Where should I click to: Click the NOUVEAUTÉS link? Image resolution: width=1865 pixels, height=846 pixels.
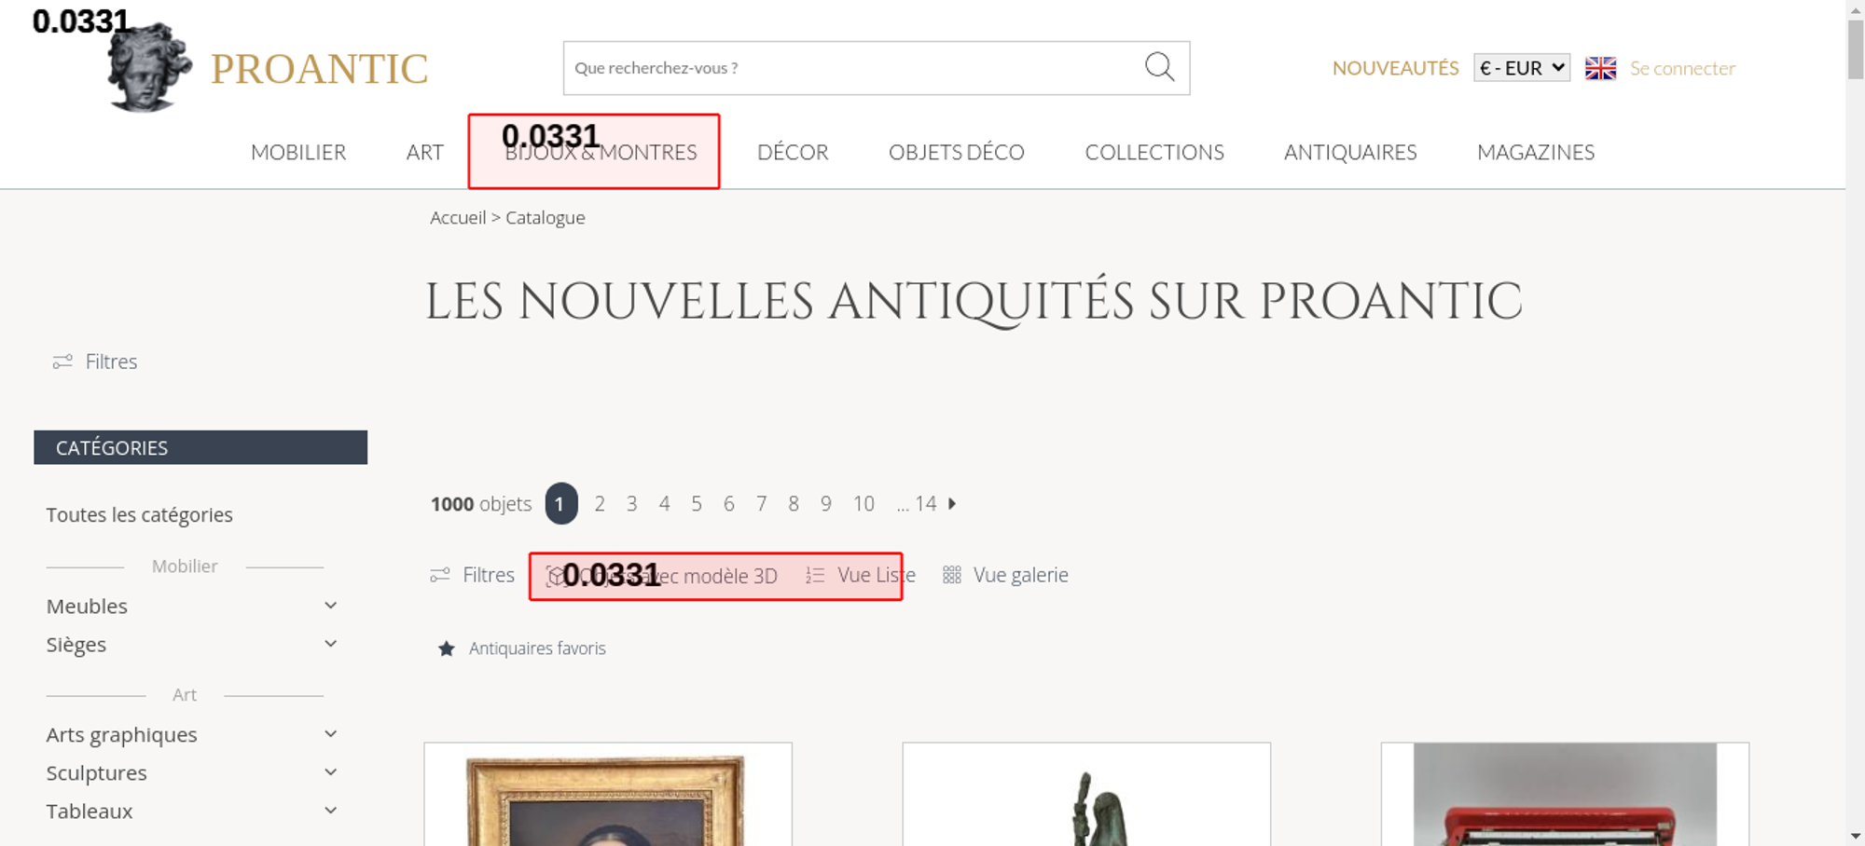point(1395,68)
